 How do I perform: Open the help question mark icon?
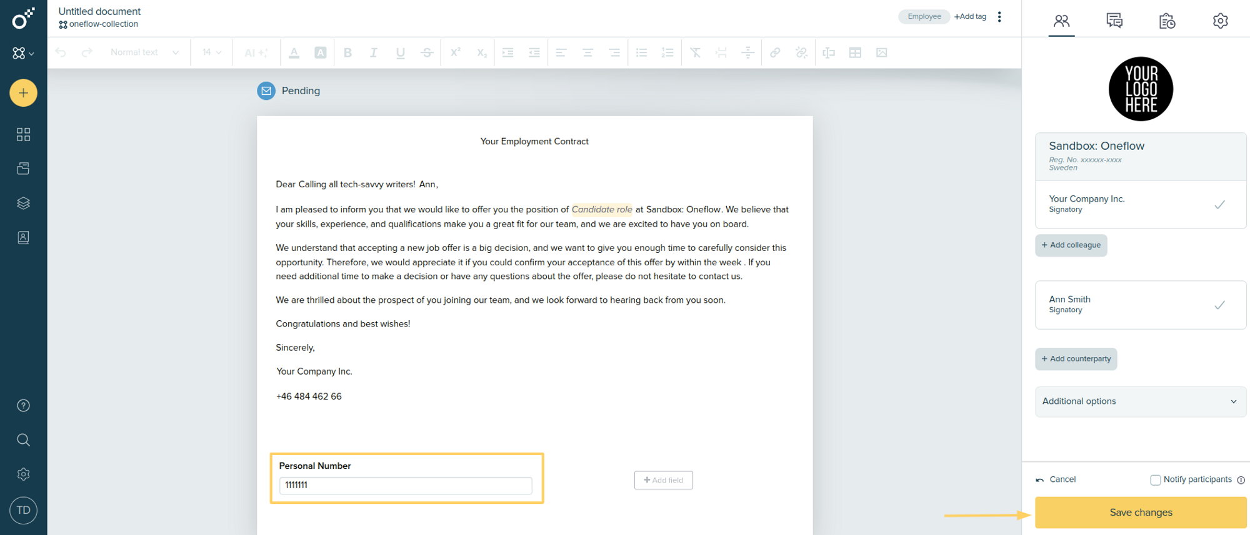(x=23, y=406)
